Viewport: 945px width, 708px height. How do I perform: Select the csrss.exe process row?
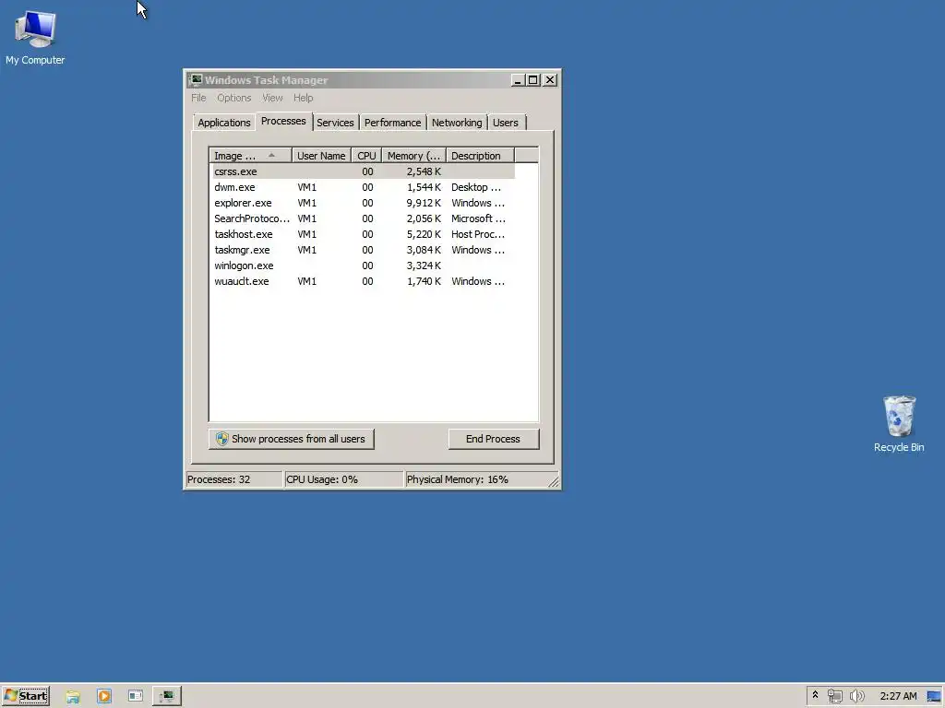[364, 171]
